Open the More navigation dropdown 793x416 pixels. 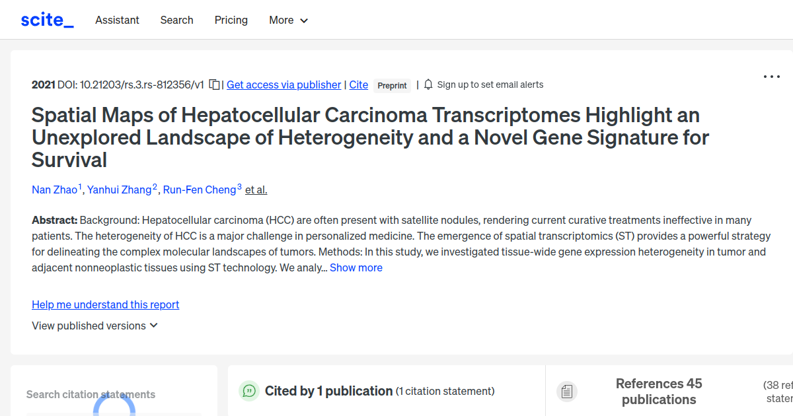pos(288,20)
